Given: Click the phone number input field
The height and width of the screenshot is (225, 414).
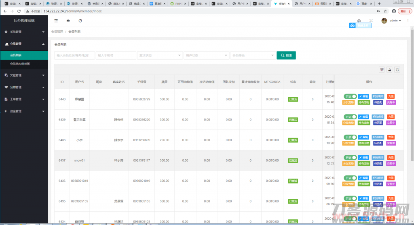Looking at the screenshot, I should [116, 55].
